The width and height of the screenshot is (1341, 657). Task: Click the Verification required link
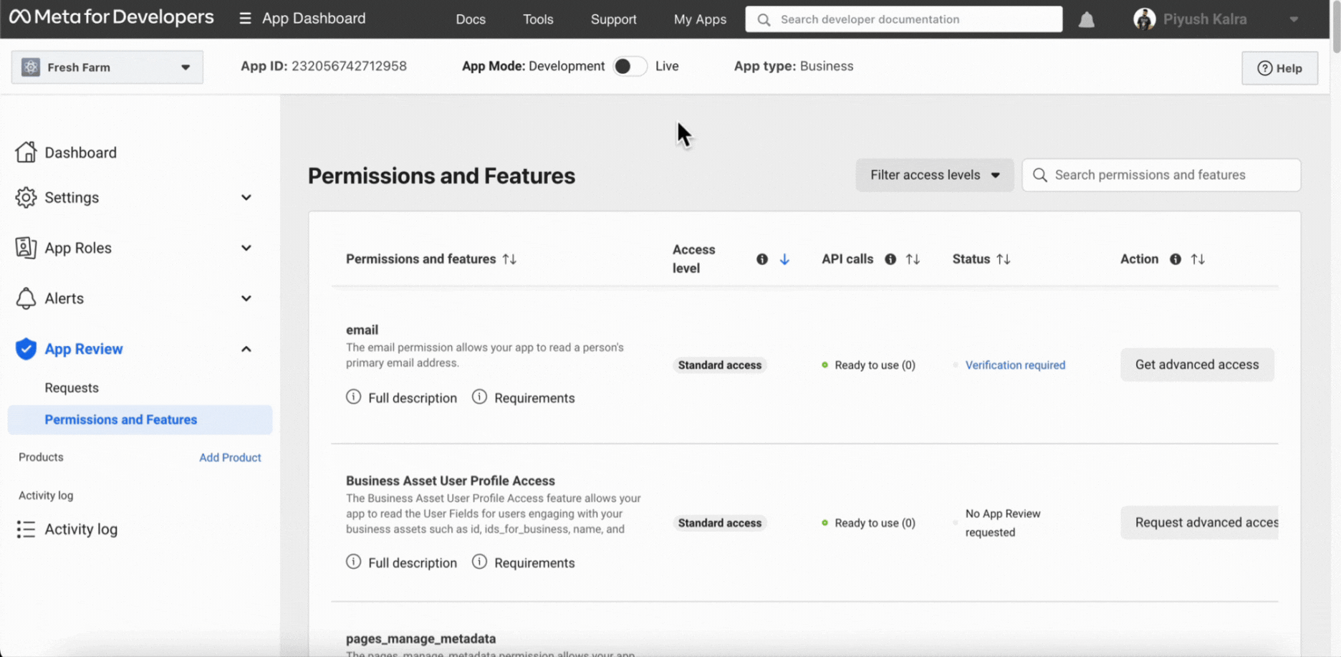[x=1015, y=365]
